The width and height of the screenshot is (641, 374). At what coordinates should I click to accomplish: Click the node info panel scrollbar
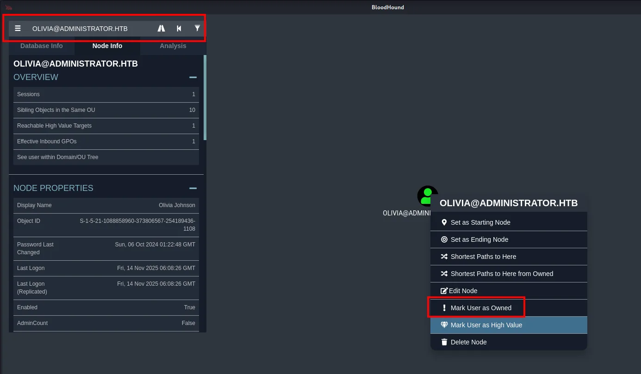pyautogui.click(x=205, y=98)
